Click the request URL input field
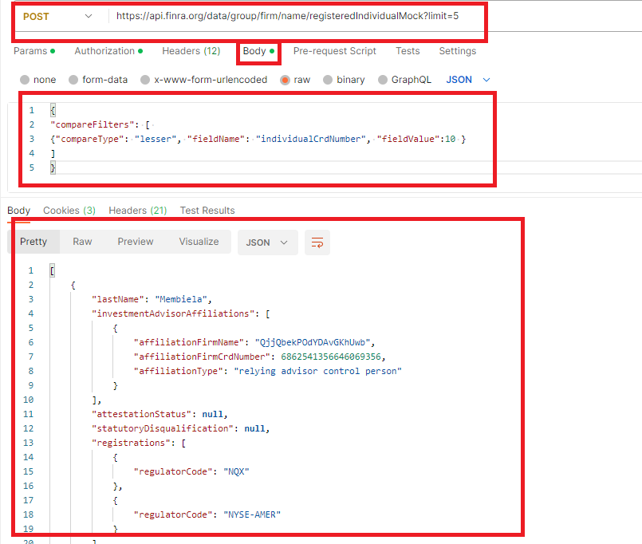642x544 pixels. pyautogui.click(x=295, y=16)
